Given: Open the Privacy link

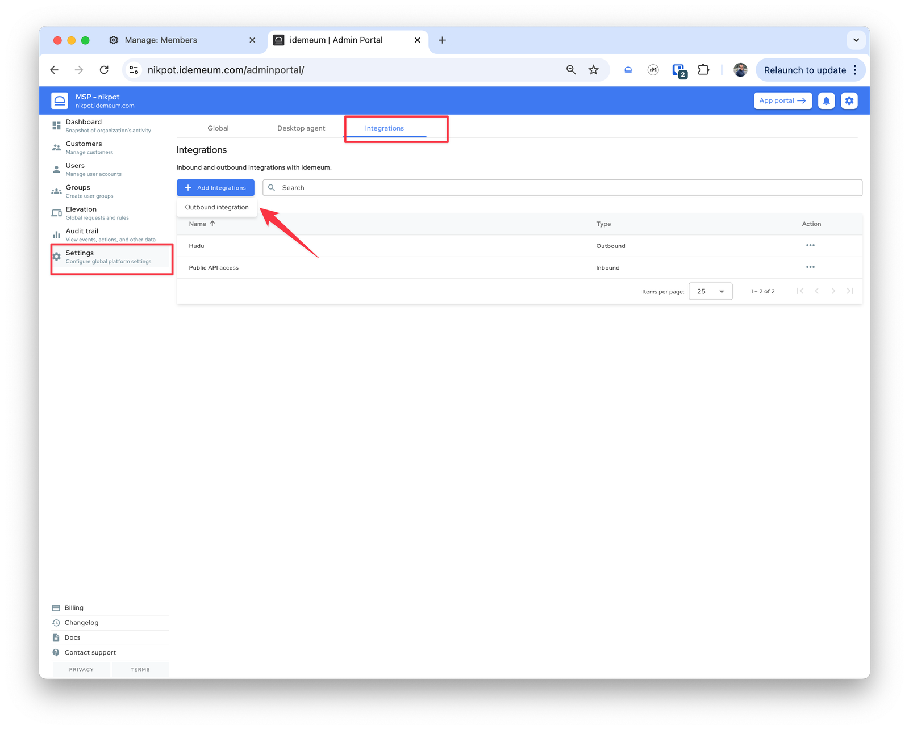Looking at the screenshot, I should coord(81,669).
